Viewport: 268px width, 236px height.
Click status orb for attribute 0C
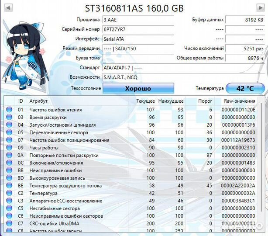tap(9, 163)
